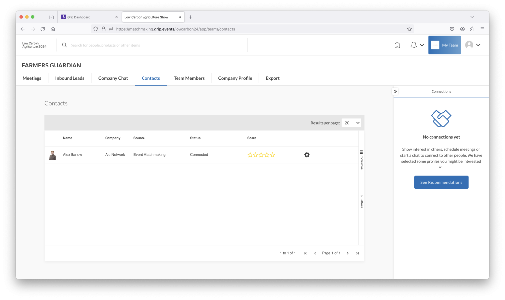Open the Meetings tab

coord(32,78)
